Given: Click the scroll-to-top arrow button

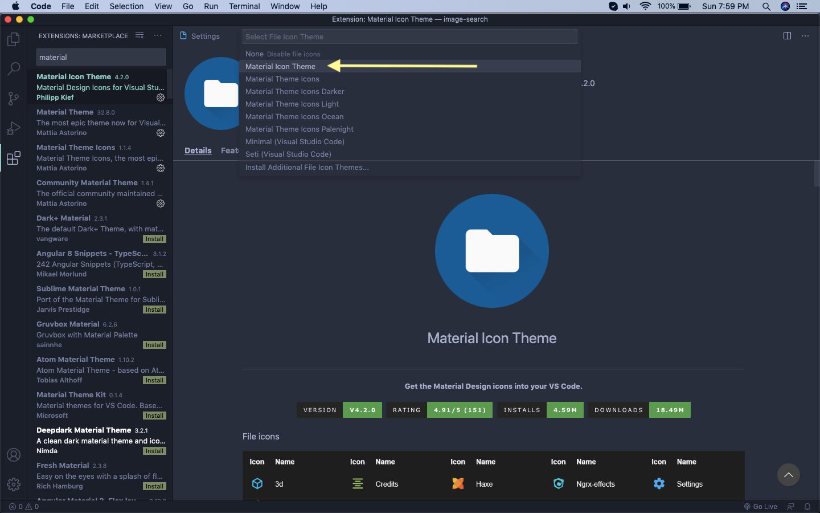Looking at the screenshot, I should pos(789,475).
